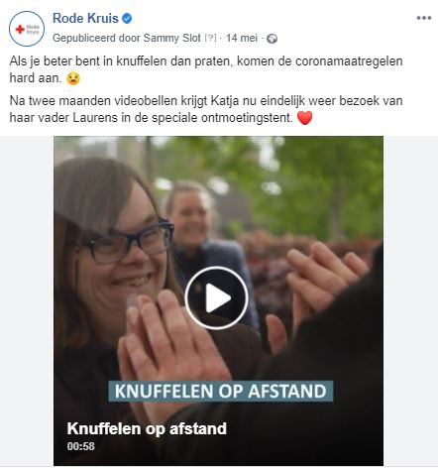Click the red heart emoji
Viewport: 438px width, 469px height.
click(304, 118)
